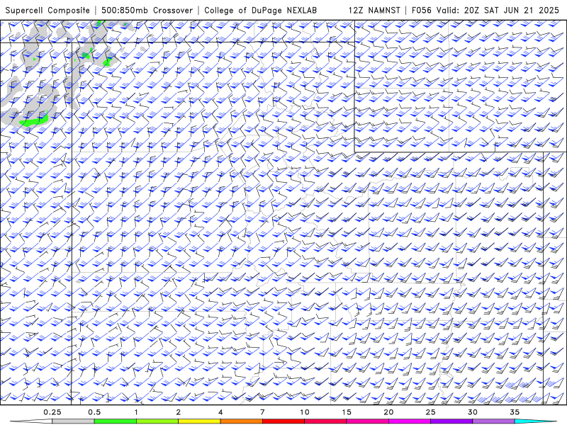The height and width of the screenshot is (425, 567).
Task: Click the '0.5' color scale label
Action: point(94,412)
